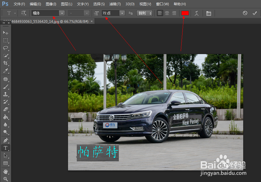Image resolution: width=261 pixels, height=182 pixels.
Task: Open the anti-aliasing 锐利 dropdown
Action: [145, 13]
